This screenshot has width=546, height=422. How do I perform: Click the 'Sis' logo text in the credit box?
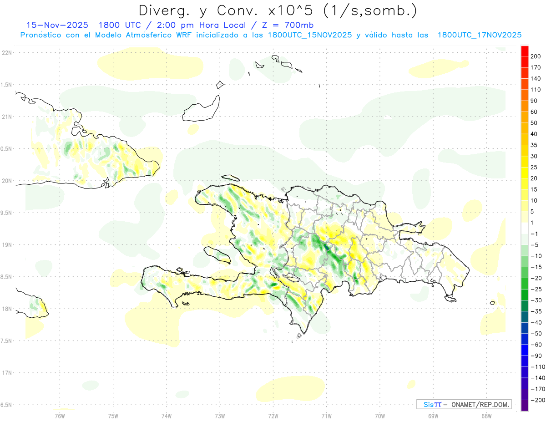tap(428, 404)
